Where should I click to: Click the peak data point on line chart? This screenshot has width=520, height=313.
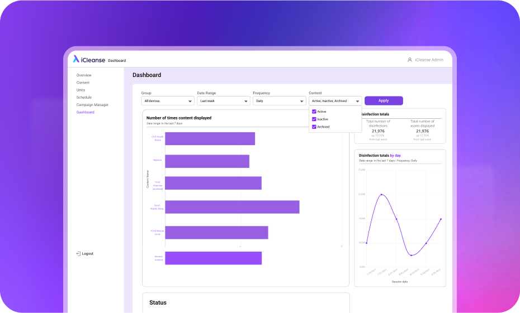[381, 195]
